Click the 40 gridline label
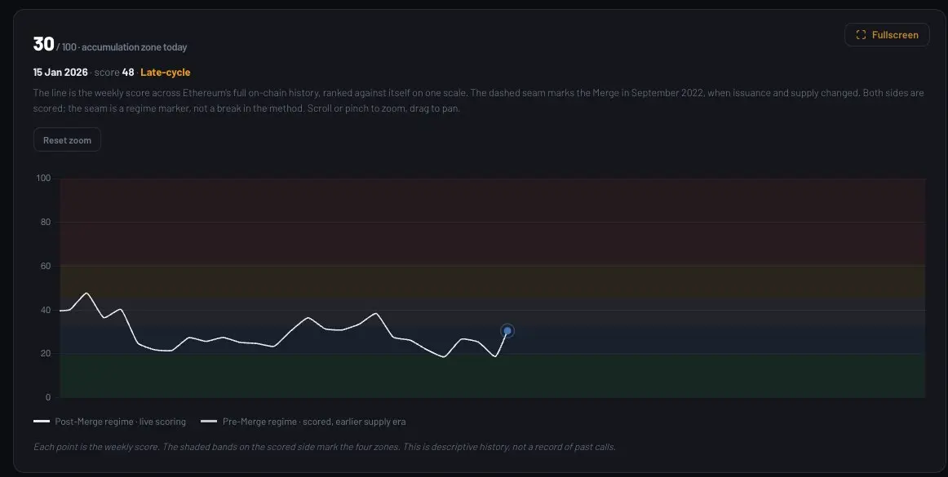 pos(46,310)
